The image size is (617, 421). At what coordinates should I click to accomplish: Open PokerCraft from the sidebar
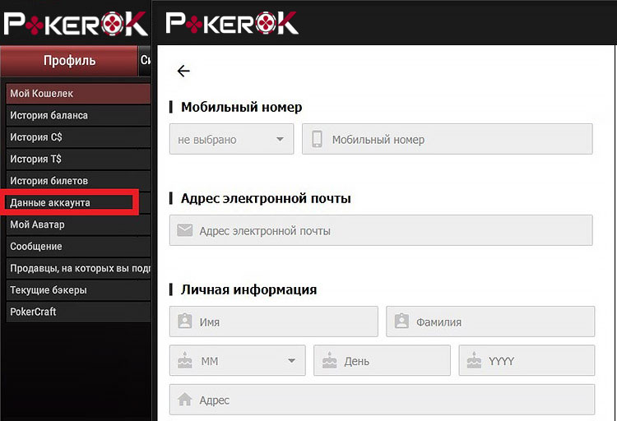pos(78,312)
